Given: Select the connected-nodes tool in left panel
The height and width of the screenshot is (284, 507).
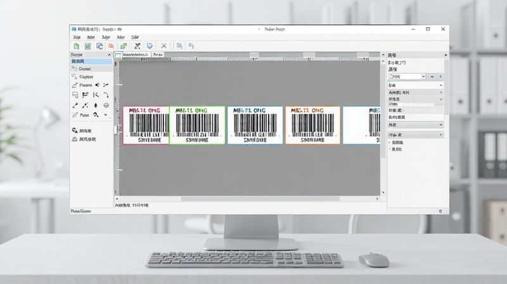Looking at the screenshot, I should coord(86,105).
